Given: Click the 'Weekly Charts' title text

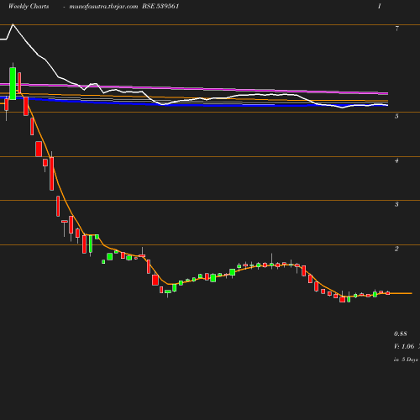Looking at the screenshot, I should [x=29, y=7].
